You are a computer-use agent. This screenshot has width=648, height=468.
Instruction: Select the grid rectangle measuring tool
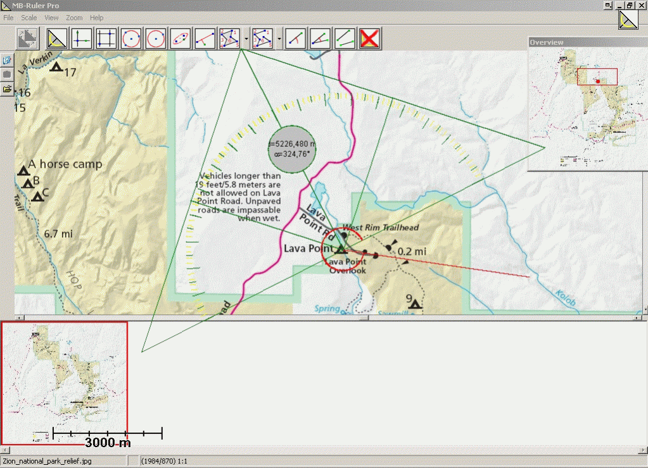[x=106, y=39]
